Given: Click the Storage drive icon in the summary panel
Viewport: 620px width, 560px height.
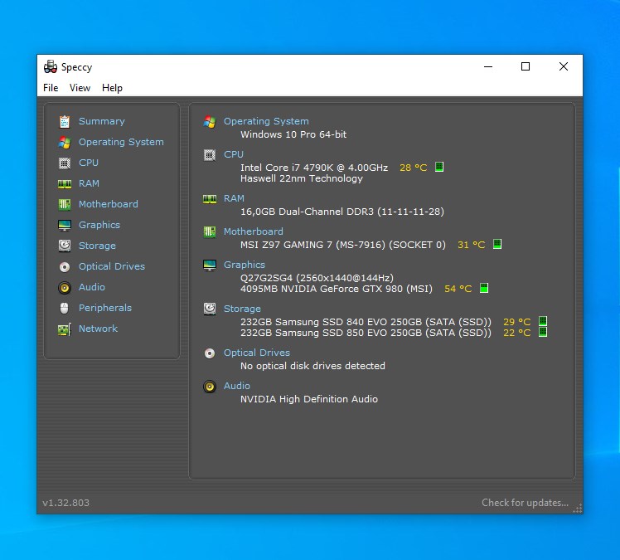Looking at the screenshot, I should tap(210, 309).
